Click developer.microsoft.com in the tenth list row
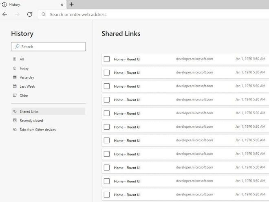The image size is (269, 202). pyautogui.click(x=194, y=181)
